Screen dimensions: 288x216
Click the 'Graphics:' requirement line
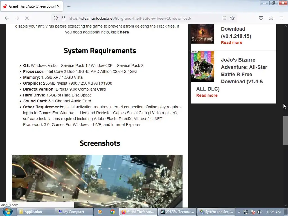tap(67, 83)
